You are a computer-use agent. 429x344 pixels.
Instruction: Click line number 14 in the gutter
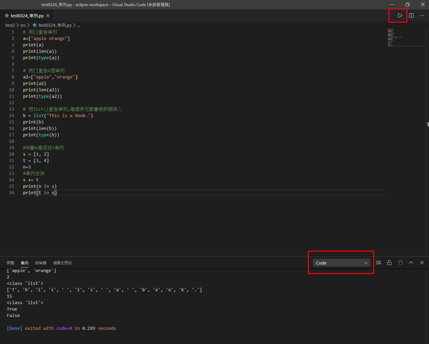(x=12, y=115)
